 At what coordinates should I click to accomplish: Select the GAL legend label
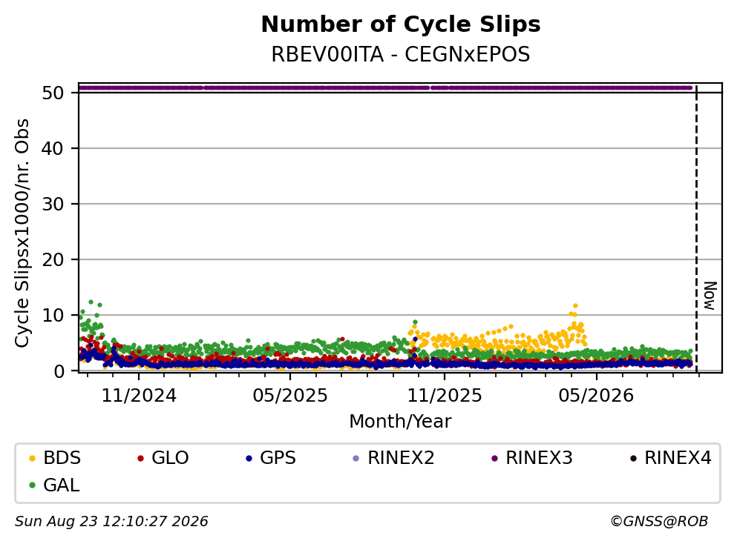pos(62,485)
